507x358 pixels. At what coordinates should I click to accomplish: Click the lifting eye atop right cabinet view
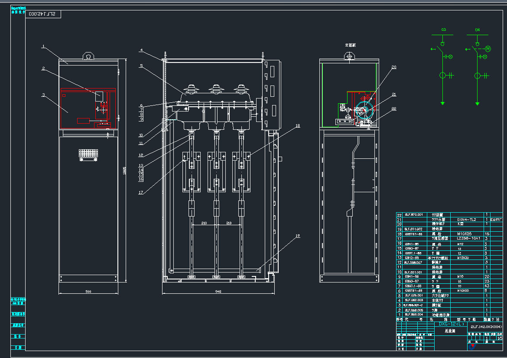(x=349, y=56)
